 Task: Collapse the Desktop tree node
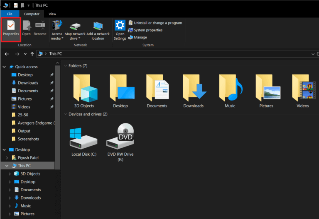[4, 149]
